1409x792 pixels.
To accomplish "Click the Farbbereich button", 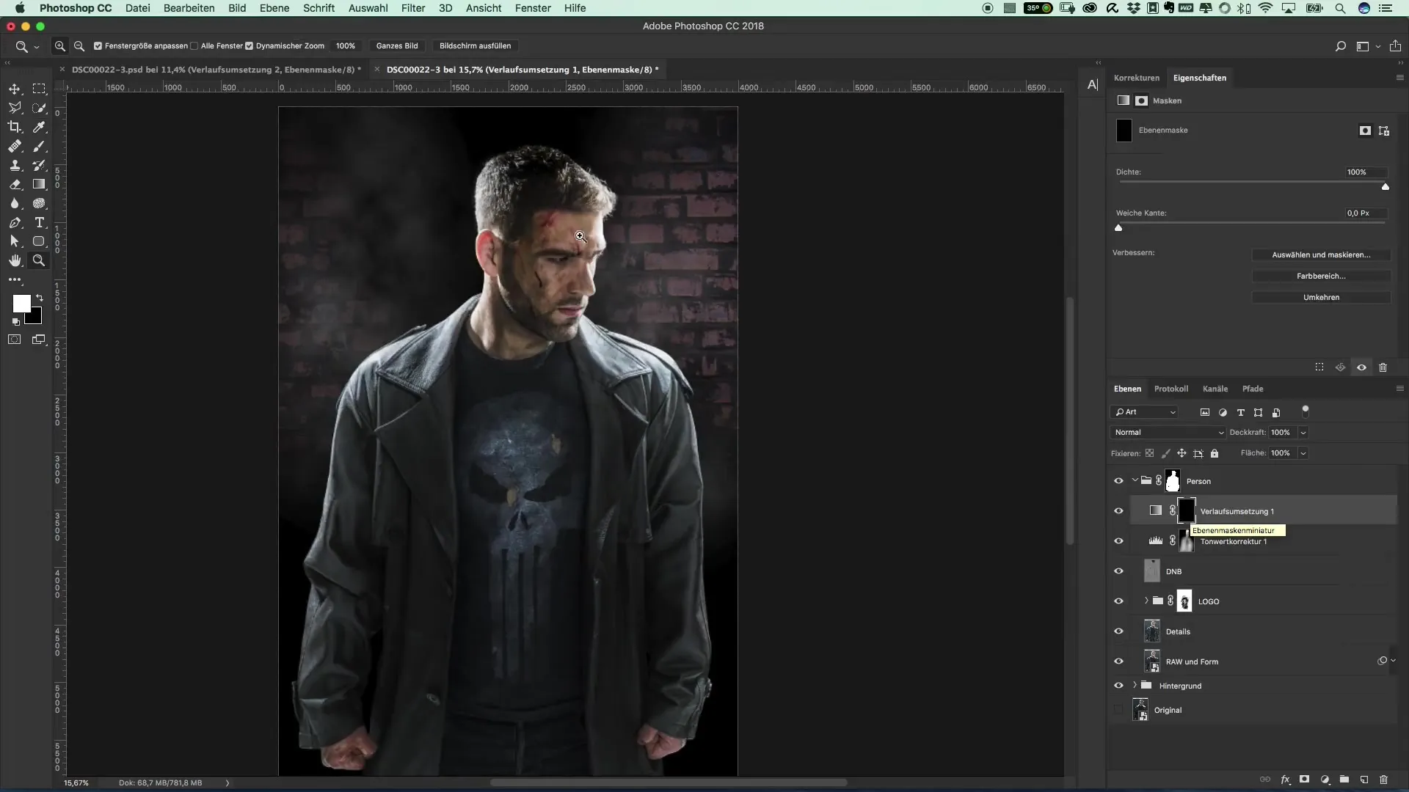I will point(1321,276).
